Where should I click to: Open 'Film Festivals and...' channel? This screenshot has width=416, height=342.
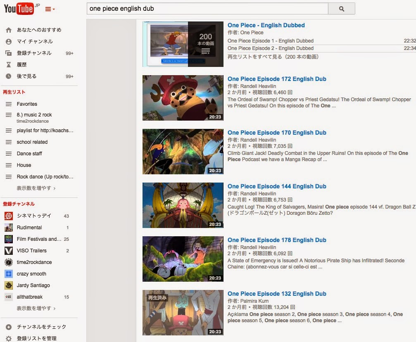click(x=39, y=239)
